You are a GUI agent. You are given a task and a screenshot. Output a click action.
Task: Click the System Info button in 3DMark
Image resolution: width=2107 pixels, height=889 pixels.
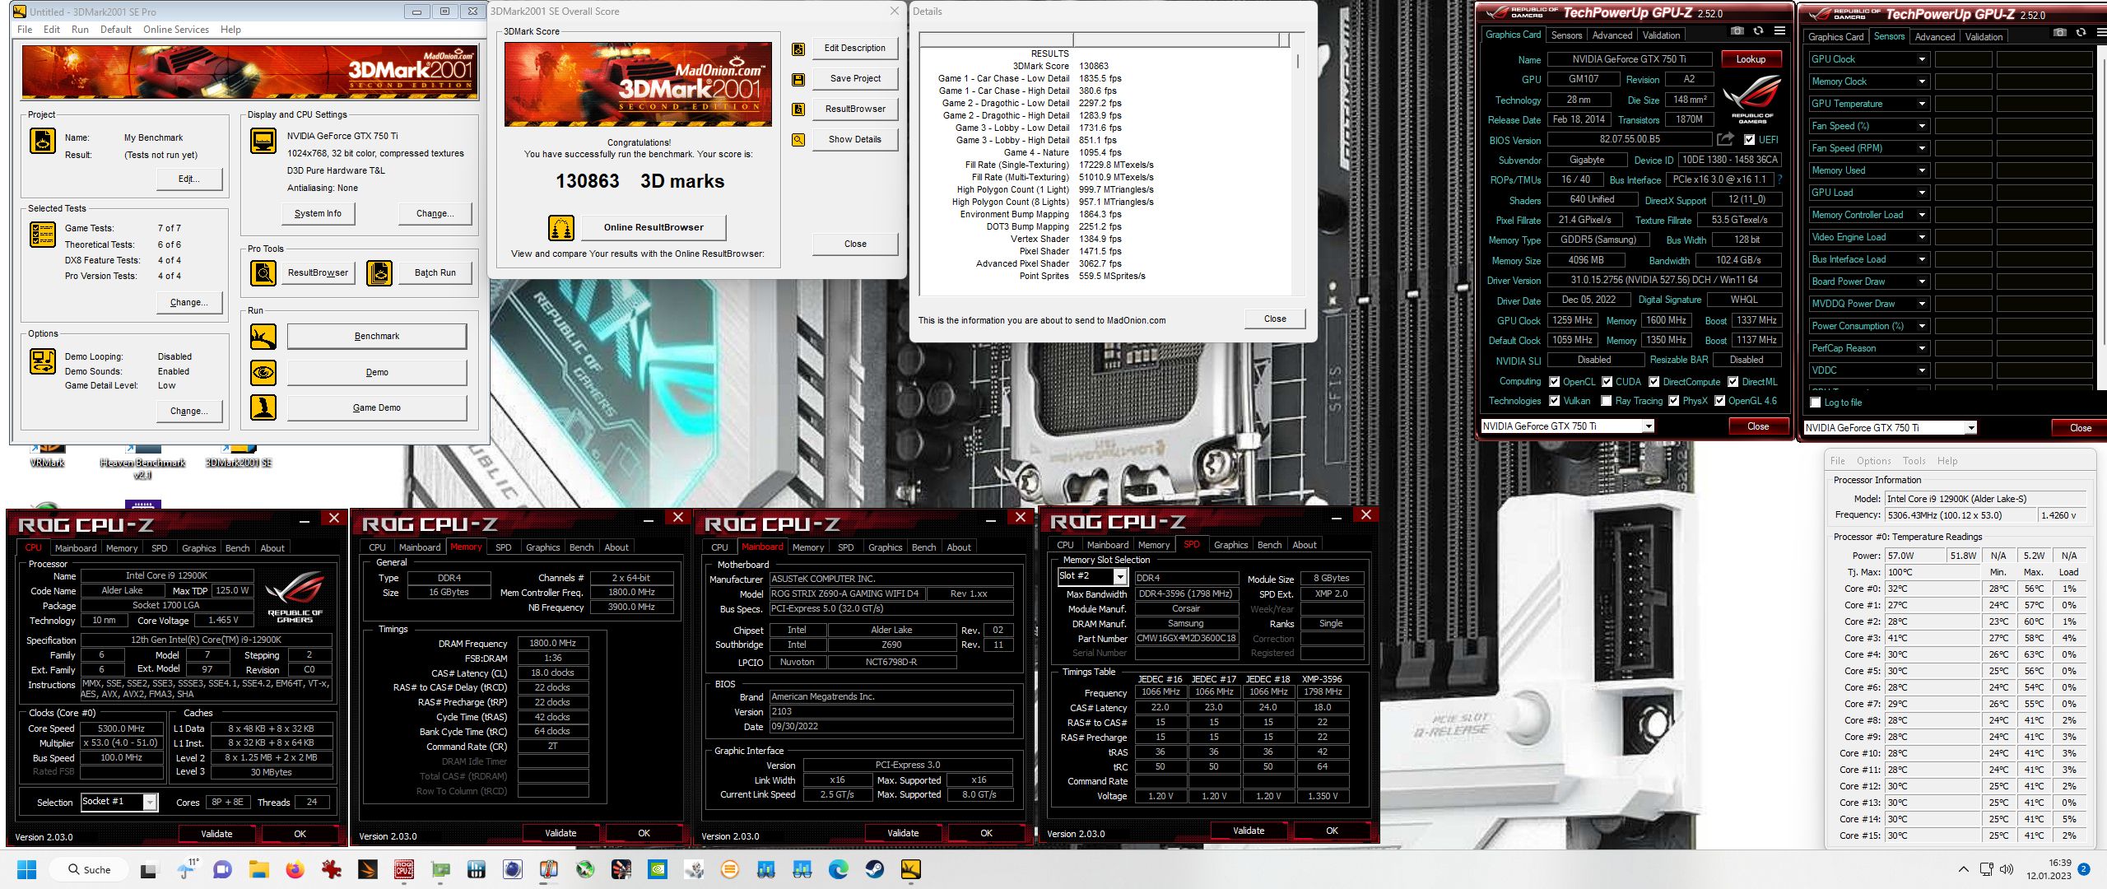pos(318,214)
